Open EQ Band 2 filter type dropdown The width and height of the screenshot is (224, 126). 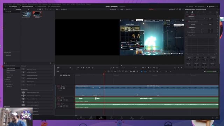[x=197, y=60]
